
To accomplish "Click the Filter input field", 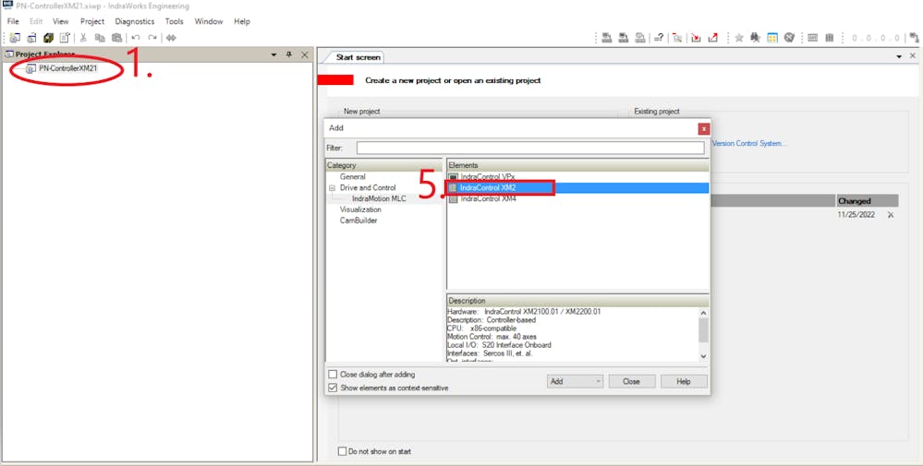I will [x=530, y=148].
